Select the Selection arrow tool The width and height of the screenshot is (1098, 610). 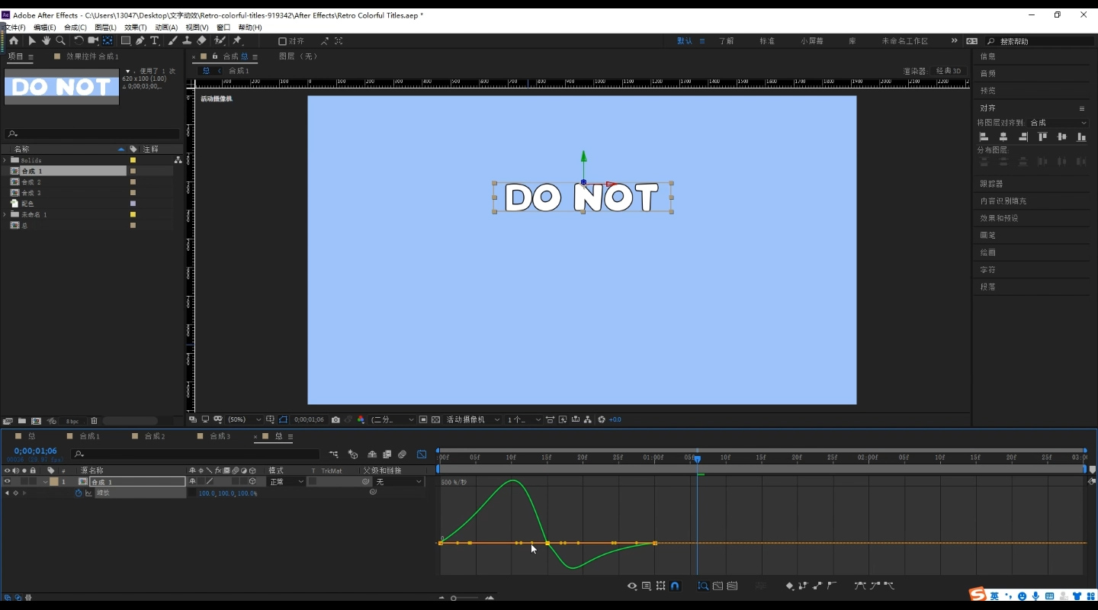[32, 40]
